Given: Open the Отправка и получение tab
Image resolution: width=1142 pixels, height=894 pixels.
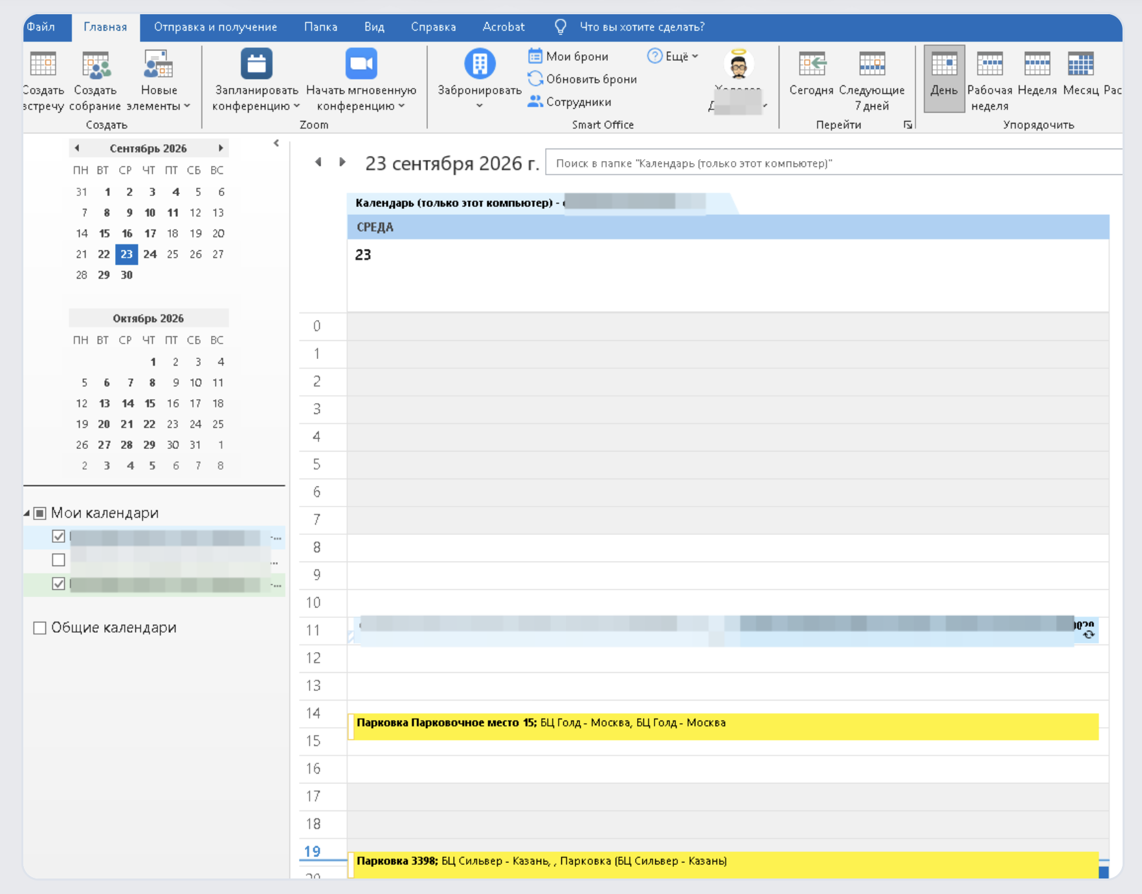Looking at the screenshot, I should click(x=216, y=27).
